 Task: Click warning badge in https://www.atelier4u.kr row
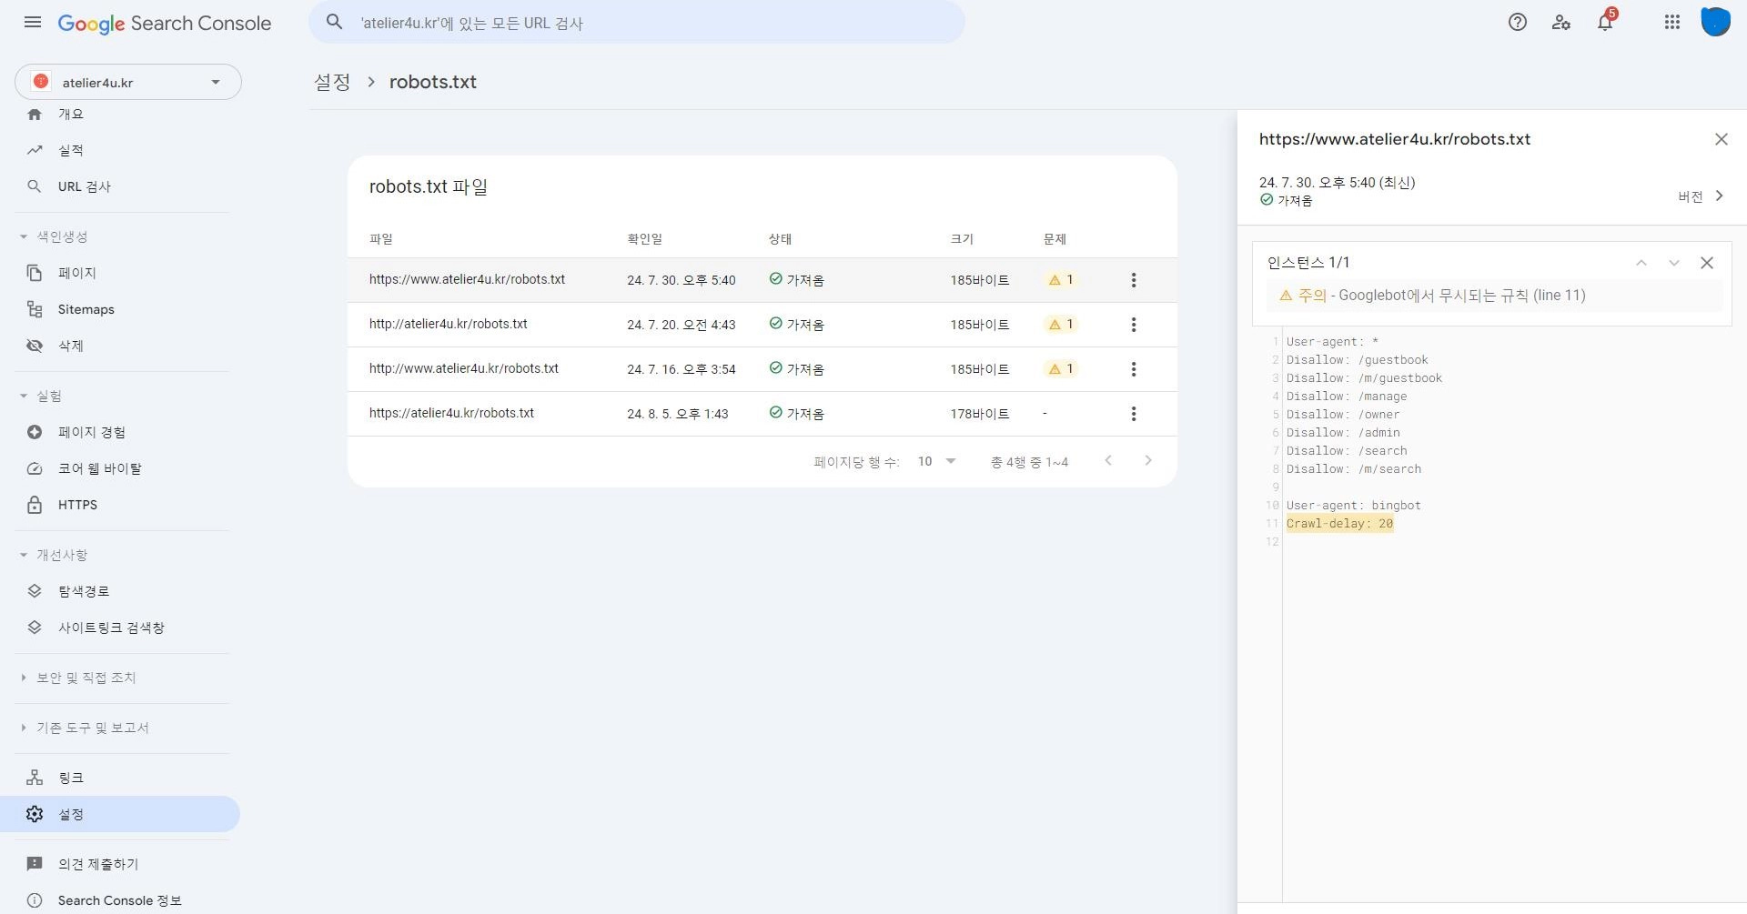(1061, 280)
